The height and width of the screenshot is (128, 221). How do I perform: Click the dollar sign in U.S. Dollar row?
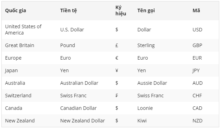coord(117,30)
